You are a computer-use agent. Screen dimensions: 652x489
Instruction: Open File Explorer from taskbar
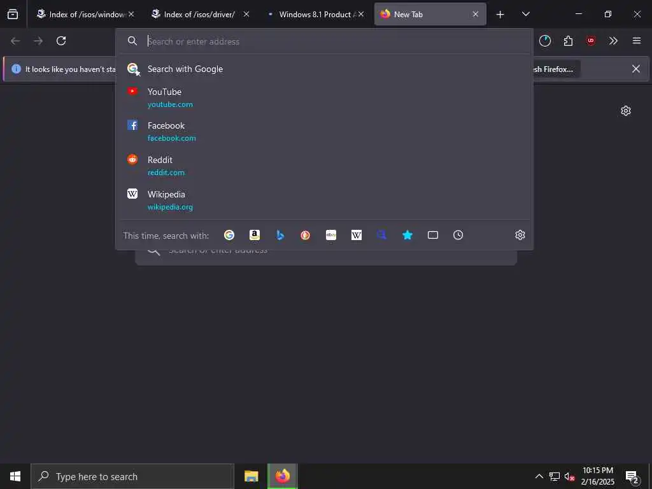coord(251,476)
